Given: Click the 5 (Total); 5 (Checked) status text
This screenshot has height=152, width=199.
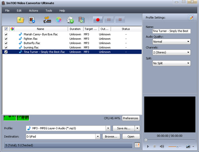Looking at the screenshot, I should pyautogui.click(x=19, y=145).
